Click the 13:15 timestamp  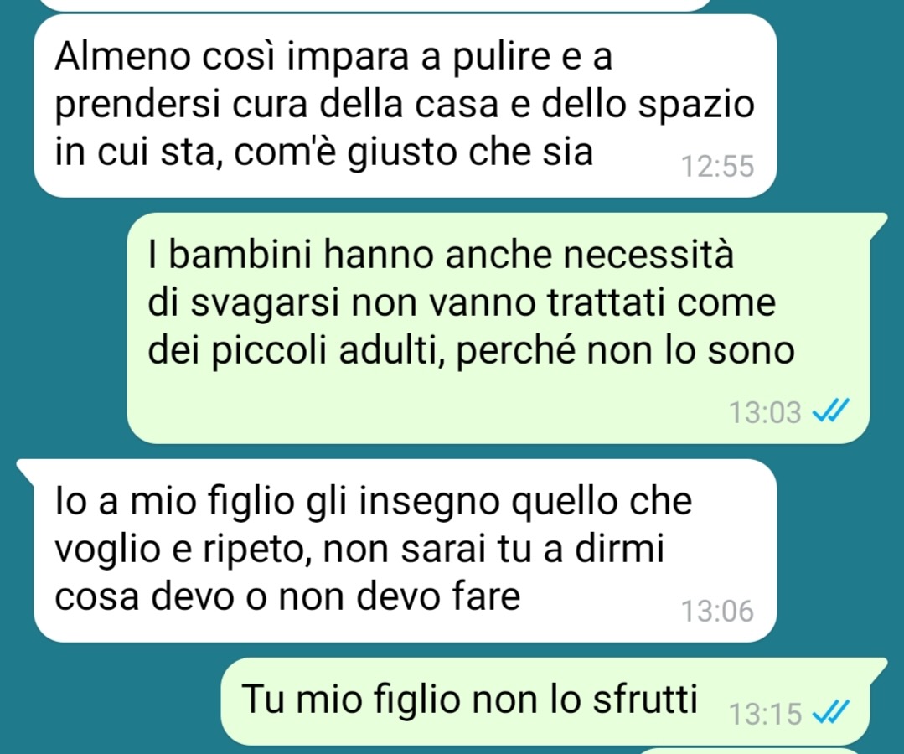765,714
